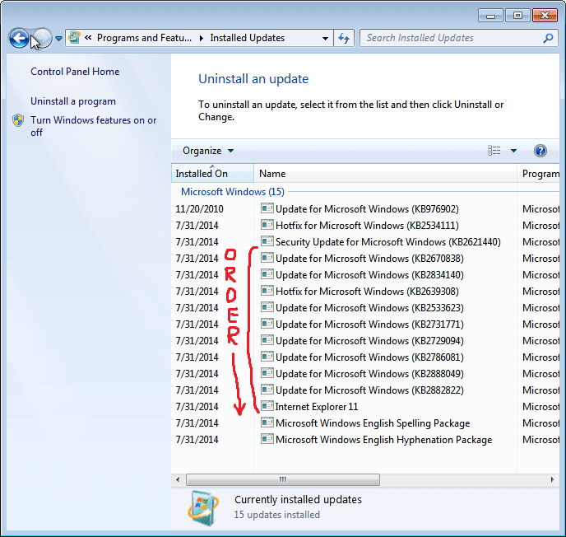566x537 pixels.
Task: Open the breadcrumb arrow before Installed Updates
Action: click(202, 38)
